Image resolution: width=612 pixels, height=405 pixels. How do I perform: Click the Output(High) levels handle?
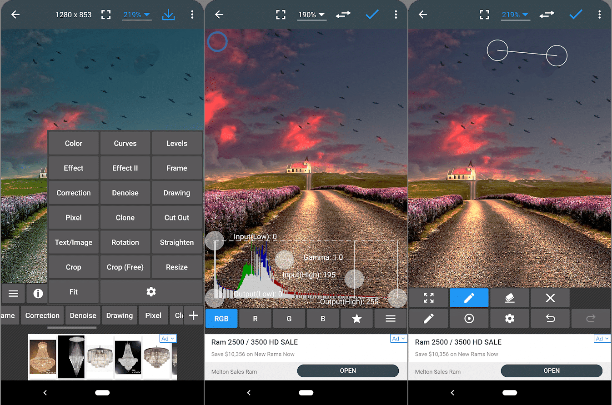click(397, 298)
